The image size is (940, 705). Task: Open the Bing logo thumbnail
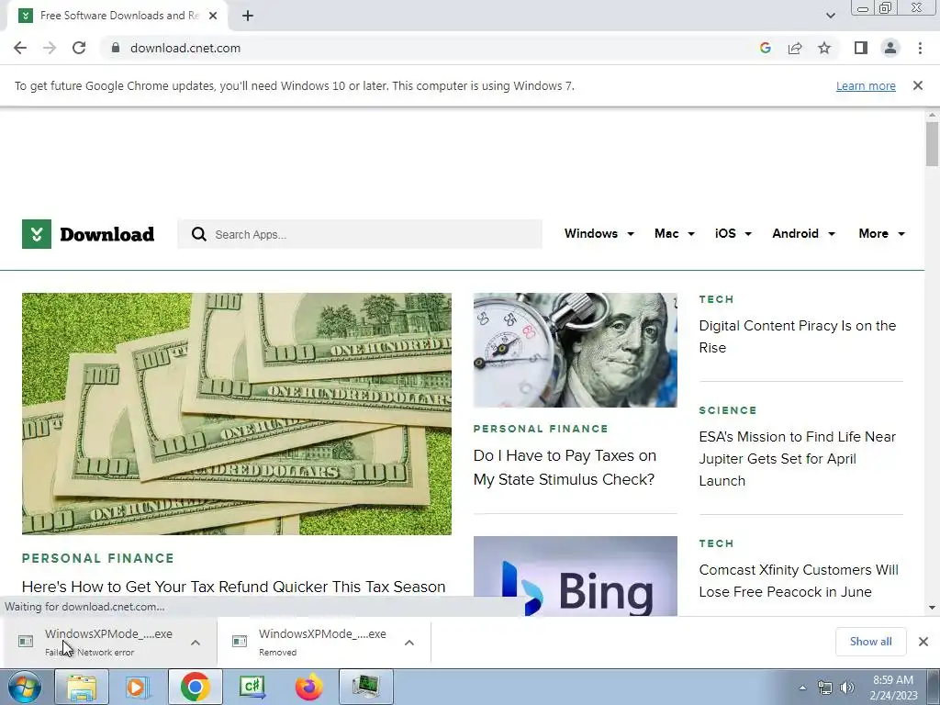click(x=575, y=576)
